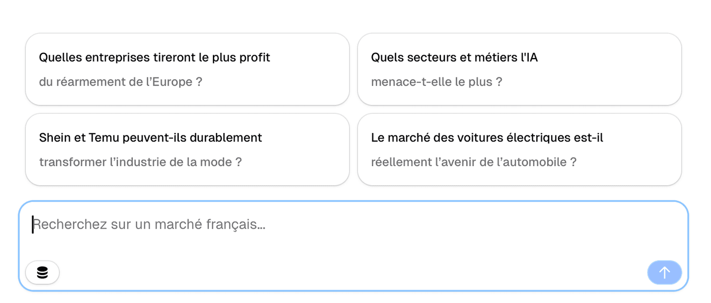The image size is (711, 303).
Task: Click "Le marché des voitures électriques est-il" title
Action: pos(487,138)
